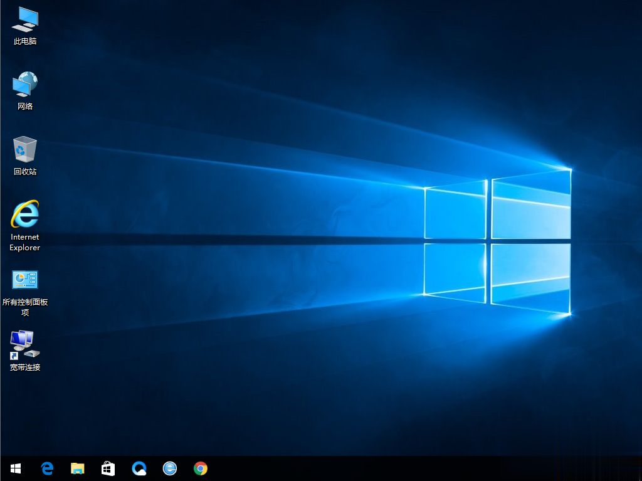Open File Explorer from the taskbar
Screen dimensions: 642x481
tap(77, 468)
